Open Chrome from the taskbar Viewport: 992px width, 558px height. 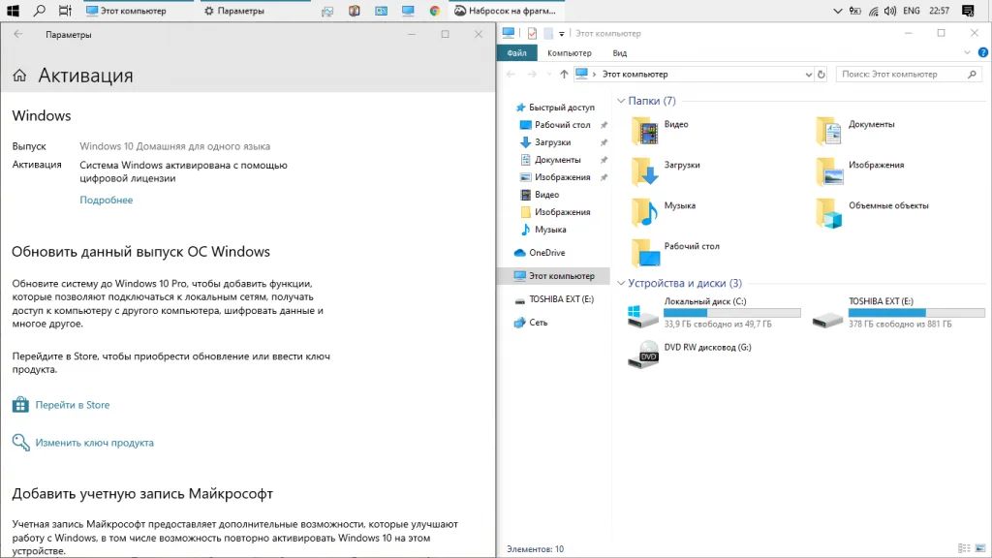(x=435, y=11)
